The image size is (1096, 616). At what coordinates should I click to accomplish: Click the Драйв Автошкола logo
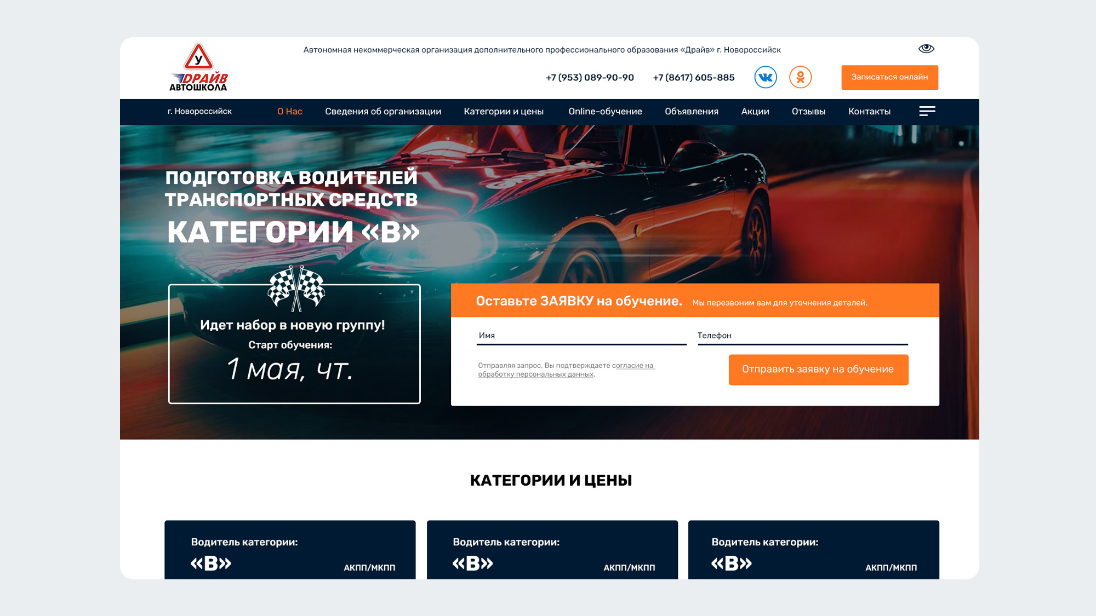(198, 67)
